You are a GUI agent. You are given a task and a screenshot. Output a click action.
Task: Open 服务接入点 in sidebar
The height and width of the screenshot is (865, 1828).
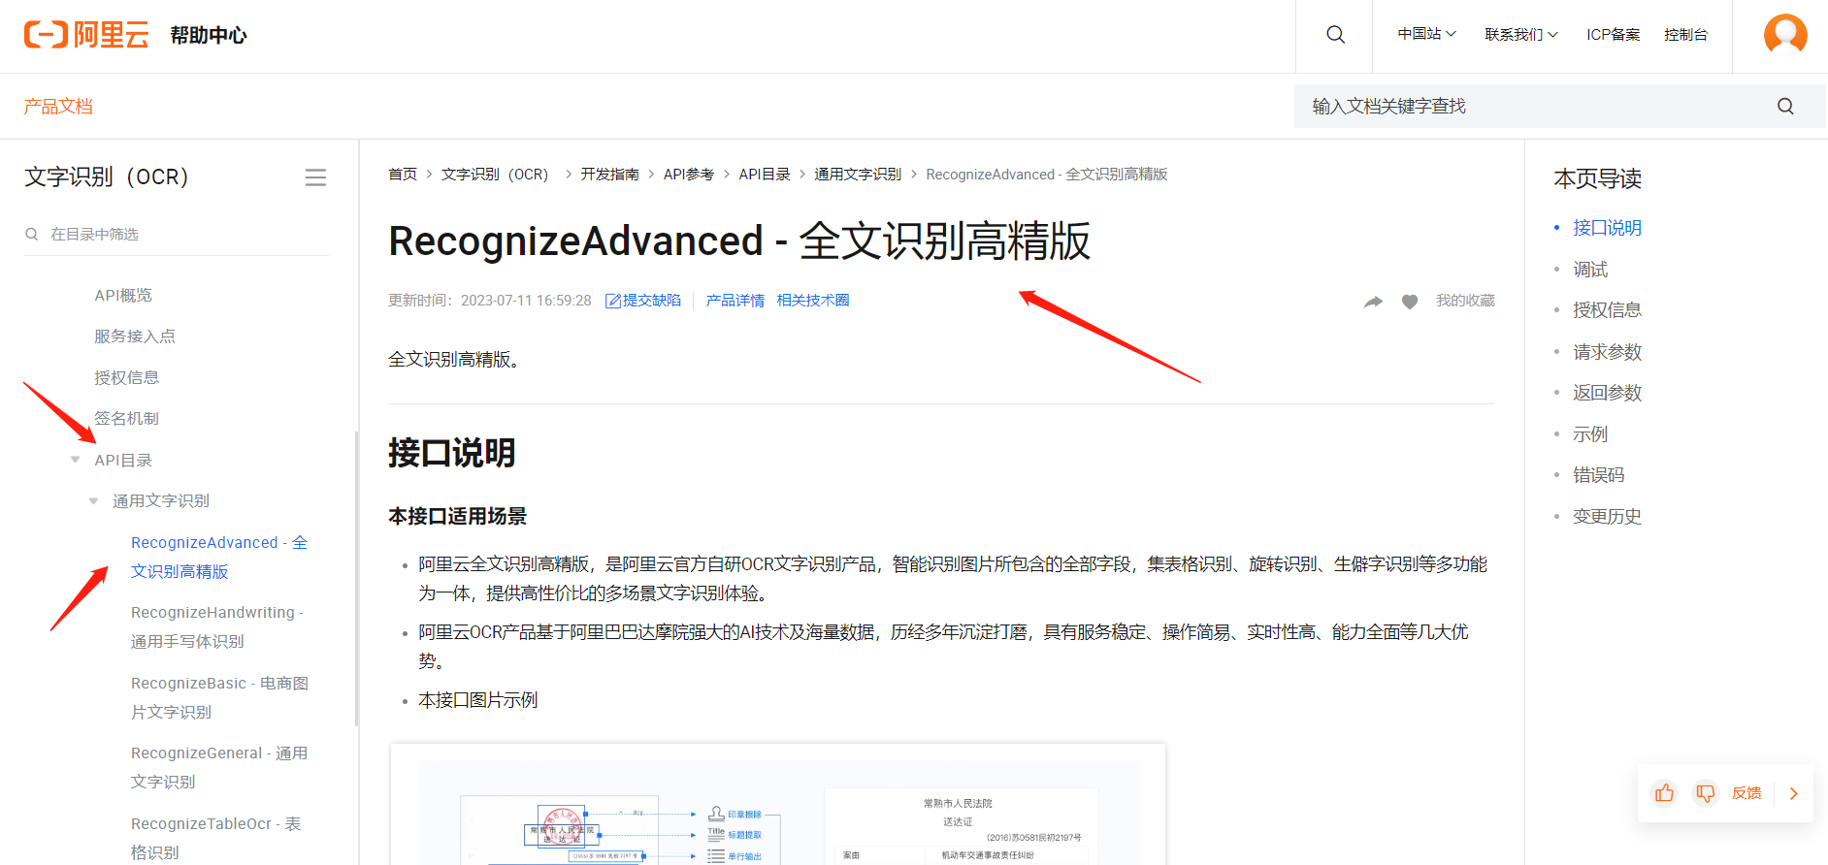click(x=135, y=336)
